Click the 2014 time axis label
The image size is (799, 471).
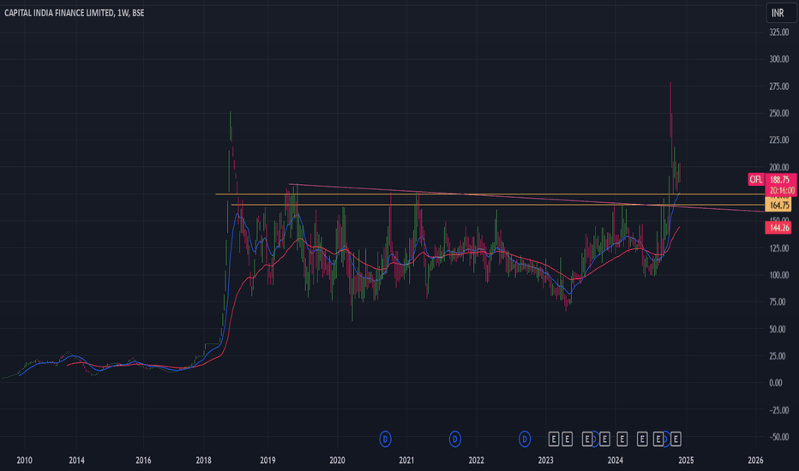click(76, 461)
